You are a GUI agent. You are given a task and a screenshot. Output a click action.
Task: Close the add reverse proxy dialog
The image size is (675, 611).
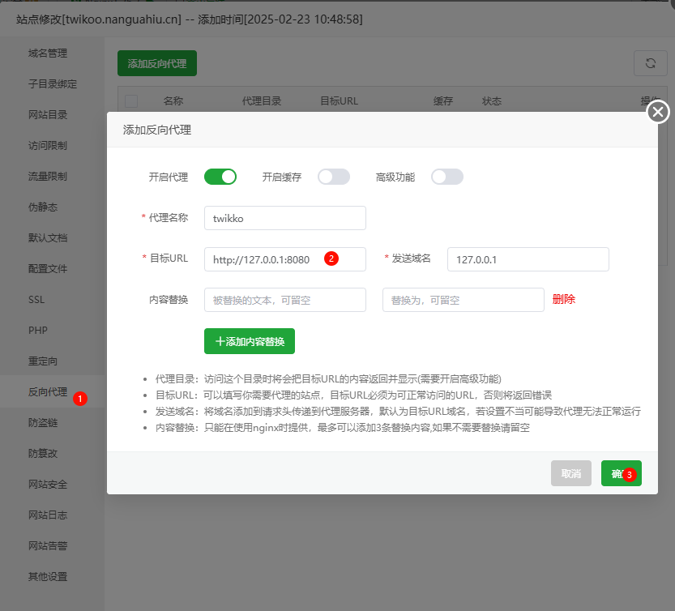[658, 112]
